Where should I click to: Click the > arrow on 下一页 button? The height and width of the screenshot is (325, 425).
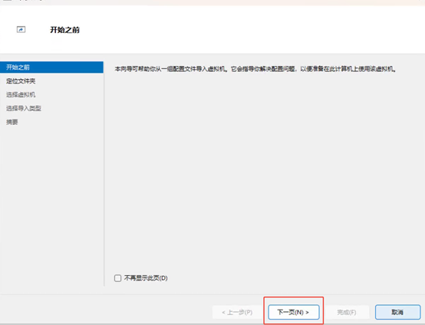click(x=307, y=313)
